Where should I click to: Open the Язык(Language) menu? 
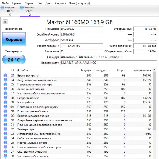[79, 3]
